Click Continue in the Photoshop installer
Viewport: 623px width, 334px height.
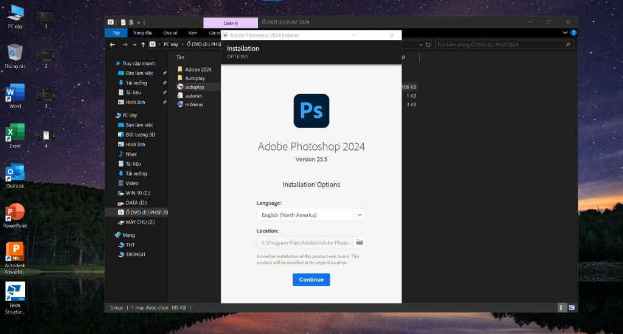click(x=311, y=280)
